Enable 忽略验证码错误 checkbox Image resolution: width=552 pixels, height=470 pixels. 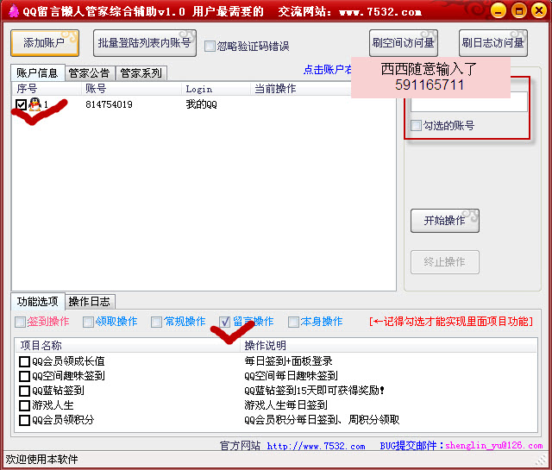[x=210, y=47]
